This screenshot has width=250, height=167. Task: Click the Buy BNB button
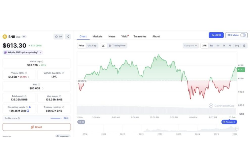(216, 35)
